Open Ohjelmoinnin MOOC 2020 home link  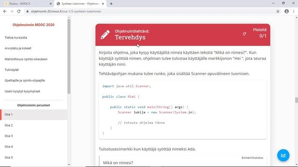pos(34,25)
